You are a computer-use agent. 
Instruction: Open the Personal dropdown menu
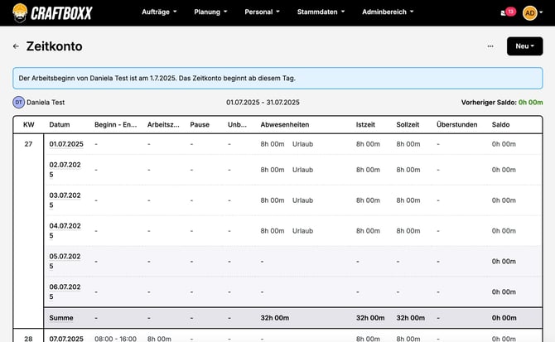click(263, 12)
